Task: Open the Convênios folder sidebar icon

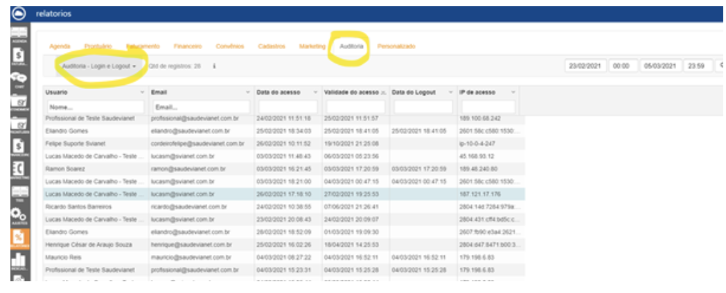Action: (x=19, y=102)
